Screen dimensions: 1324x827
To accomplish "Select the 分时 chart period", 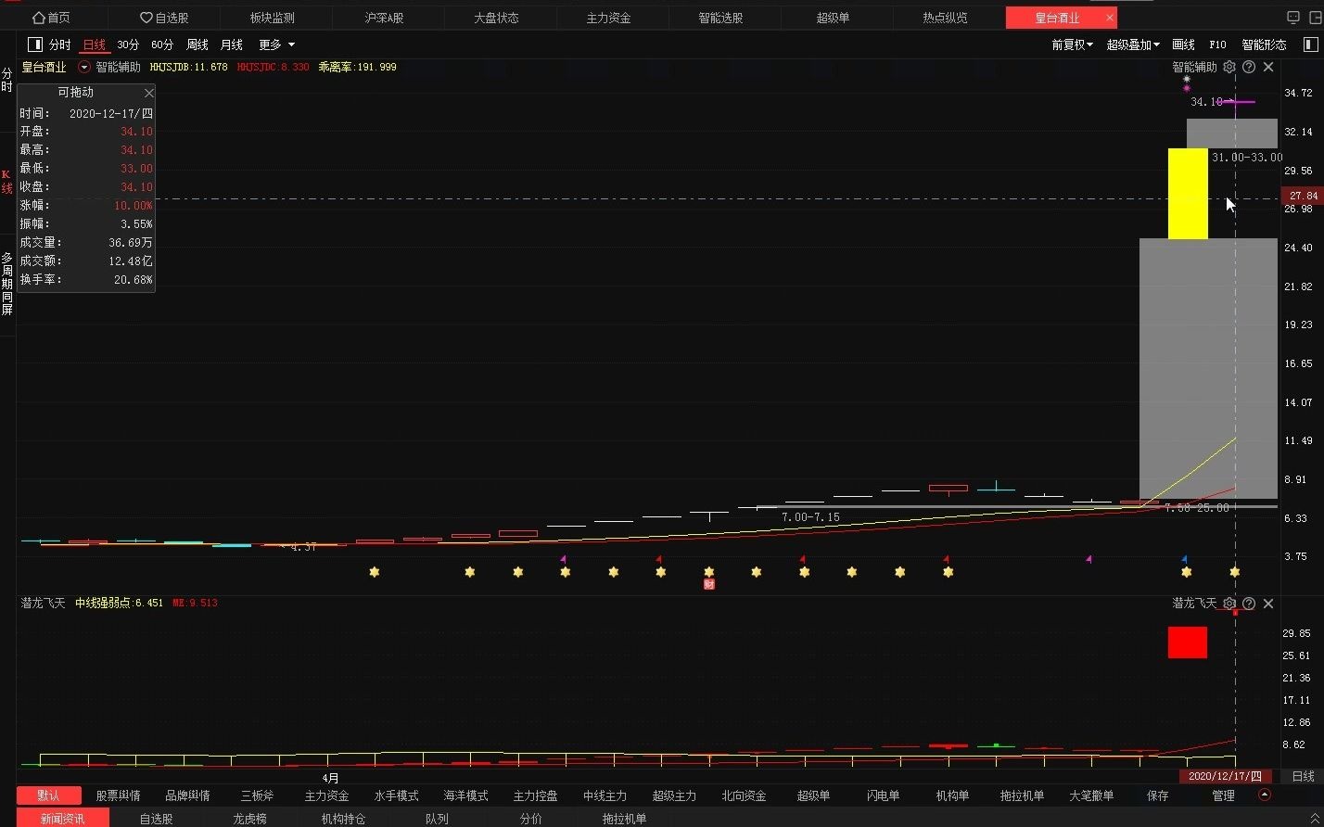I will click(59, 45).
